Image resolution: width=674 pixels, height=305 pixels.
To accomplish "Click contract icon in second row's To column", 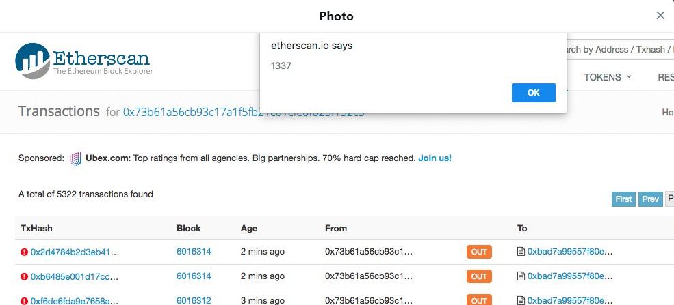I will [521, 276].
